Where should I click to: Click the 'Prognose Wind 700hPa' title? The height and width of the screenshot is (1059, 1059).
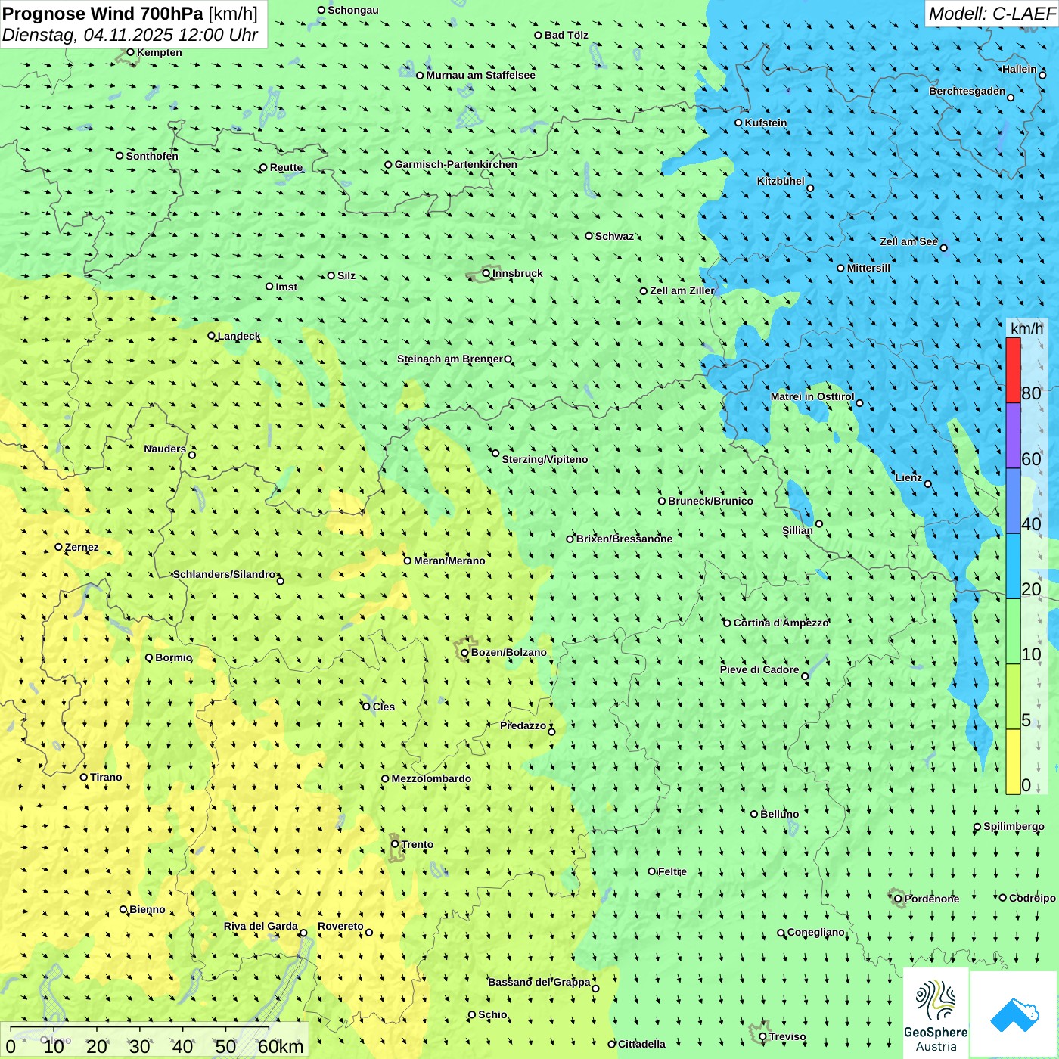click(x=104, y=14)
